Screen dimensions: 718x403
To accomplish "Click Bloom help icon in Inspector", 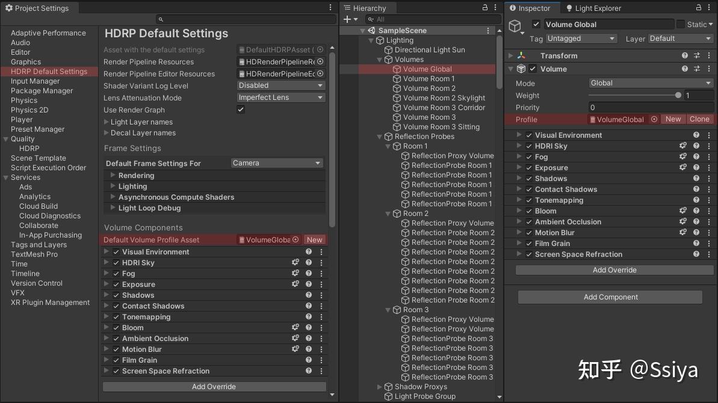I will [x=696, y=211].
